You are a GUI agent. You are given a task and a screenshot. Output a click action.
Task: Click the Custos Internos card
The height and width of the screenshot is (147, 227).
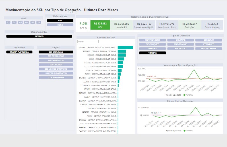(212, 25)
